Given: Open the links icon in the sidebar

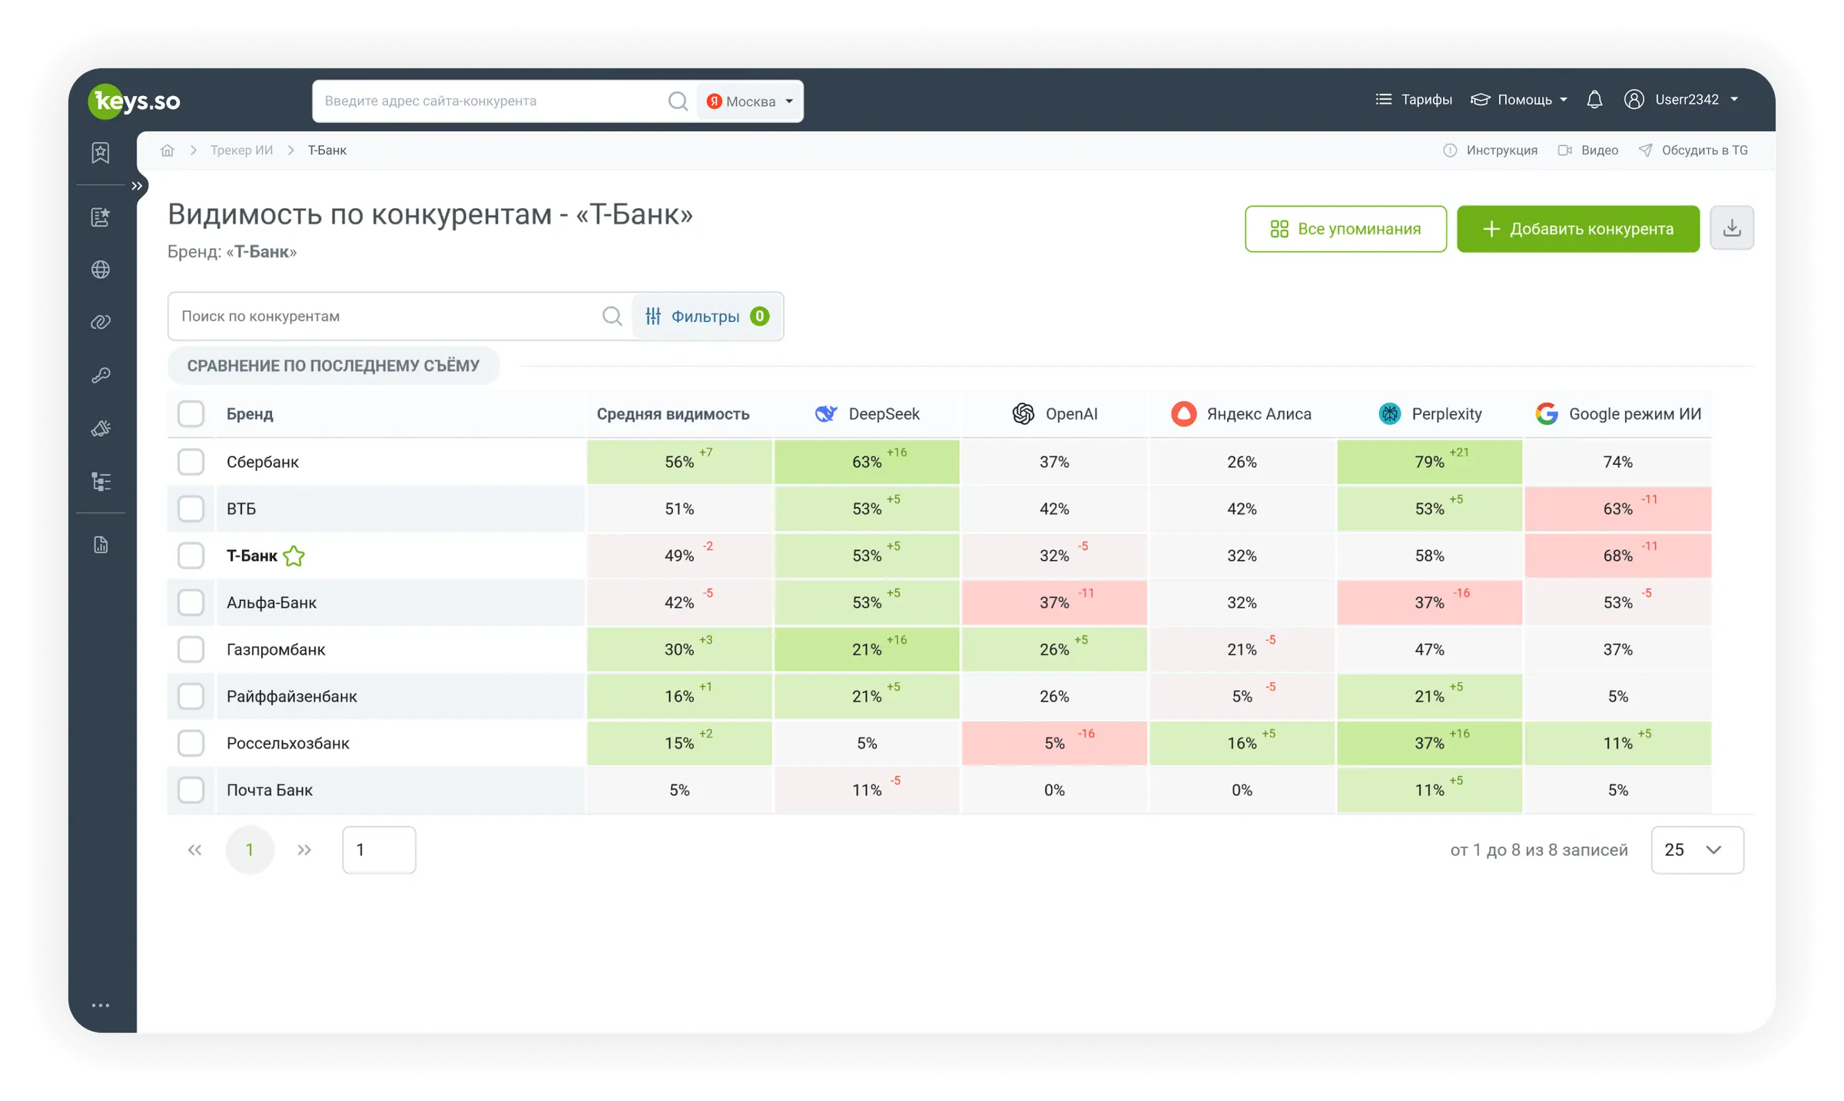Looking at the screenshot, I should [x=101, y=322].
